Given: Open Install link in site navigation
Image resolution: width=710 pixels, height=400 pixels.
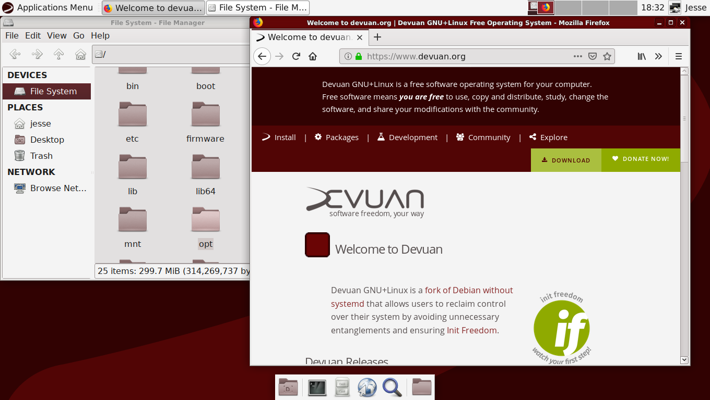Looking at the screenshot, I should point(279,137).
